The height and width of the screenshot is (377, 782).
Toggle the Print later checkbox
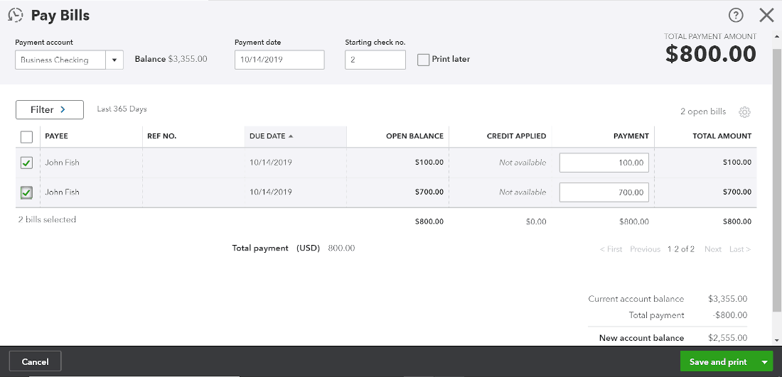(424, 60)
